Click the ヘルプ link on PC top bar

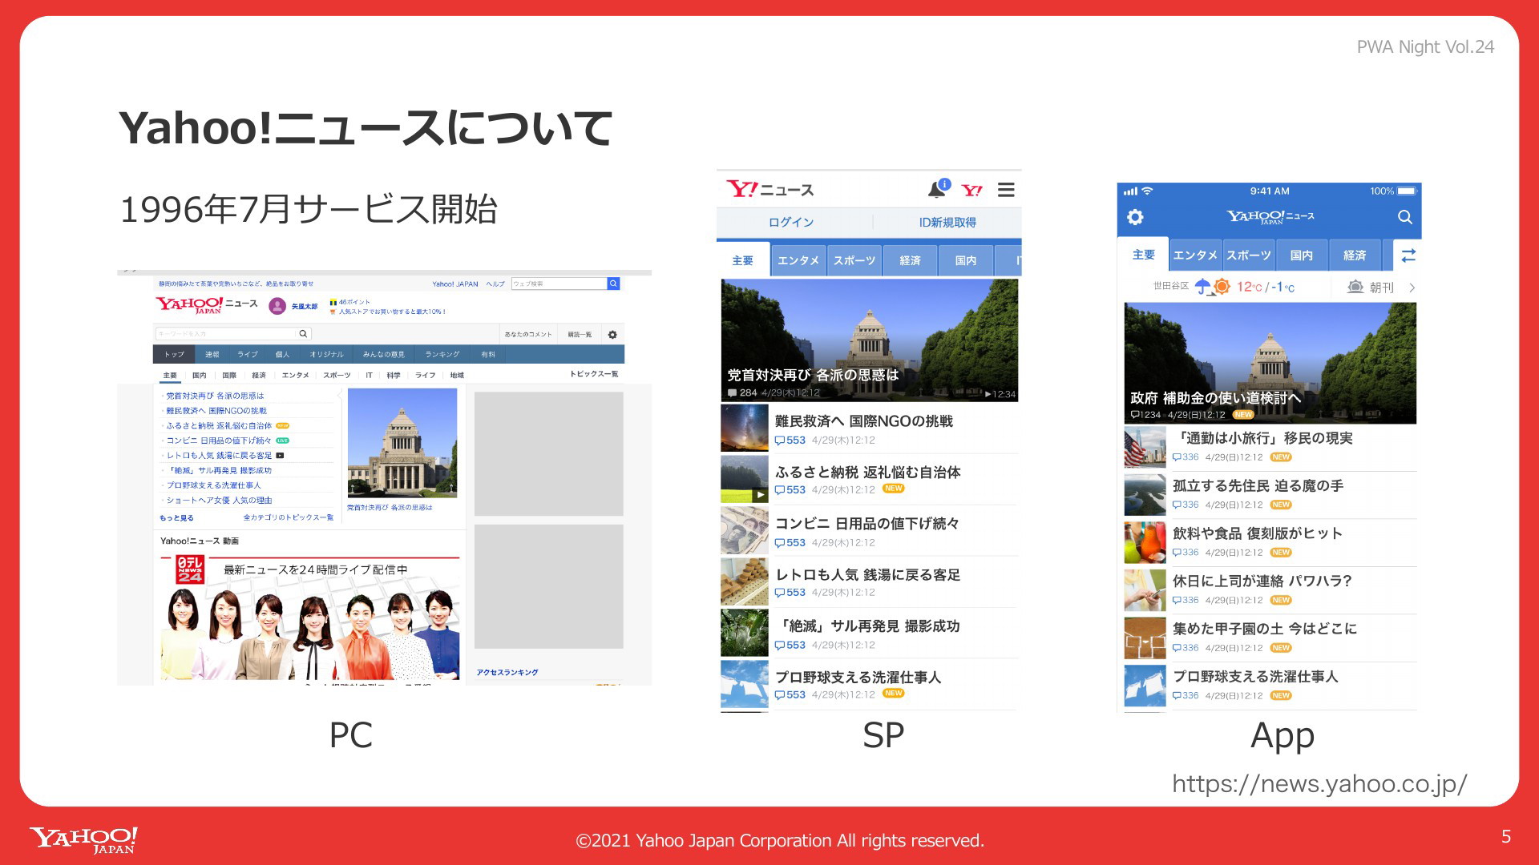coord(495,284)
